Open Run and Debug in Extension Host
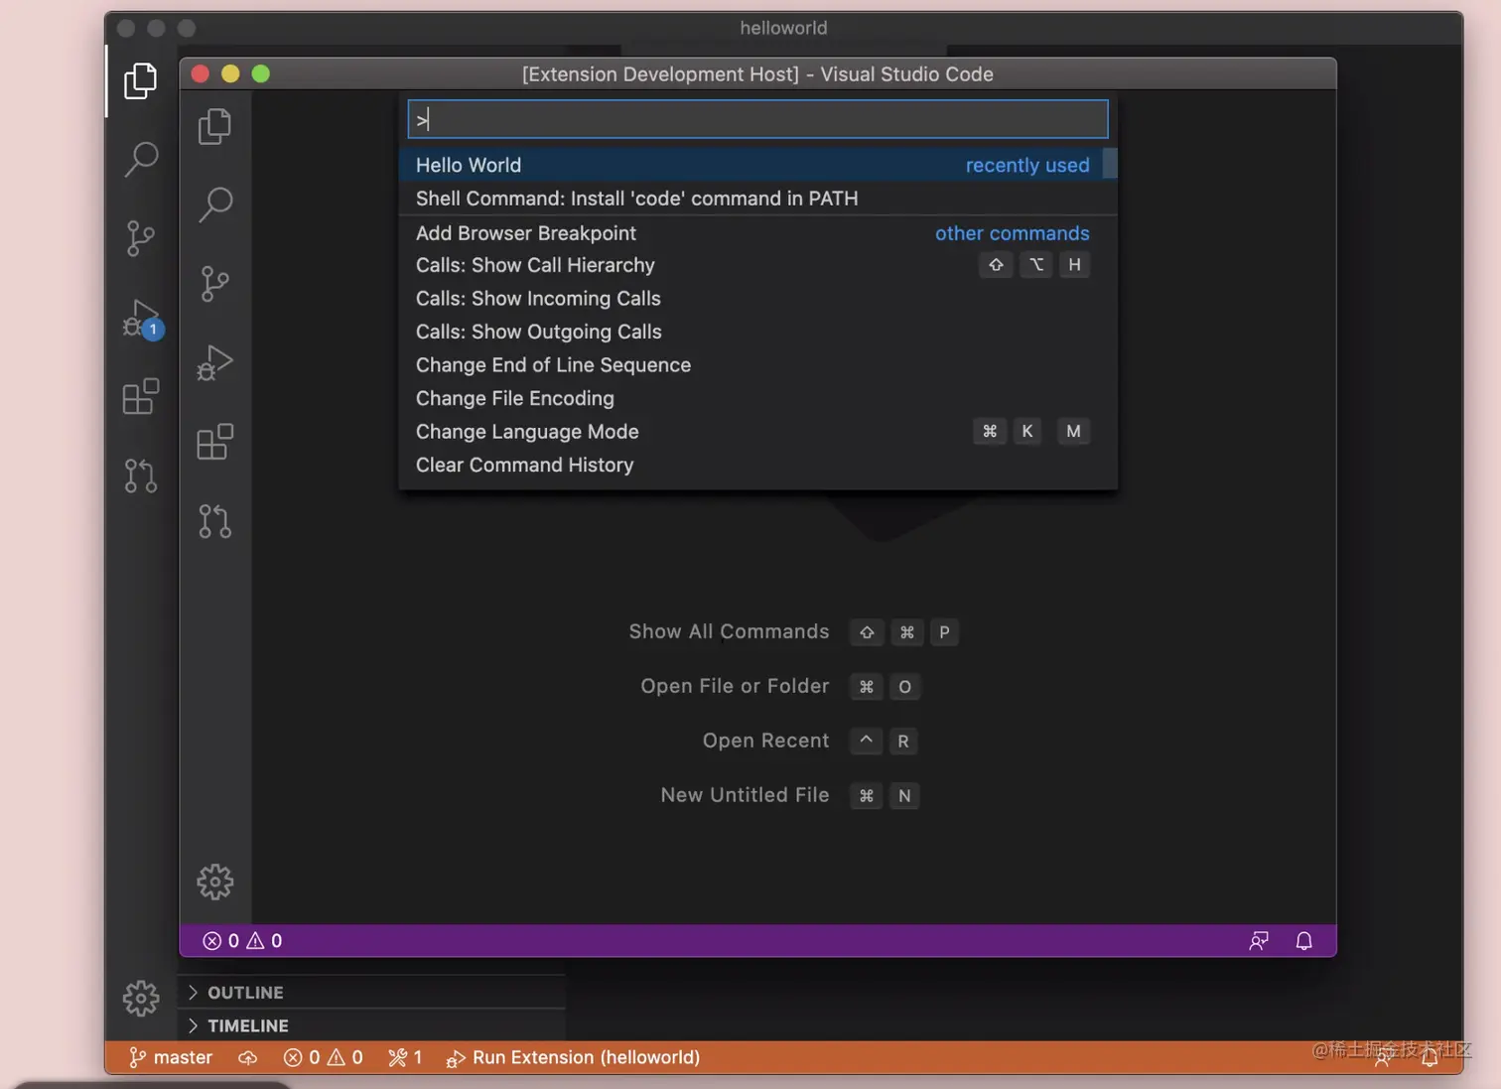The image size is (1501, 1089). (x=214, y=362)
